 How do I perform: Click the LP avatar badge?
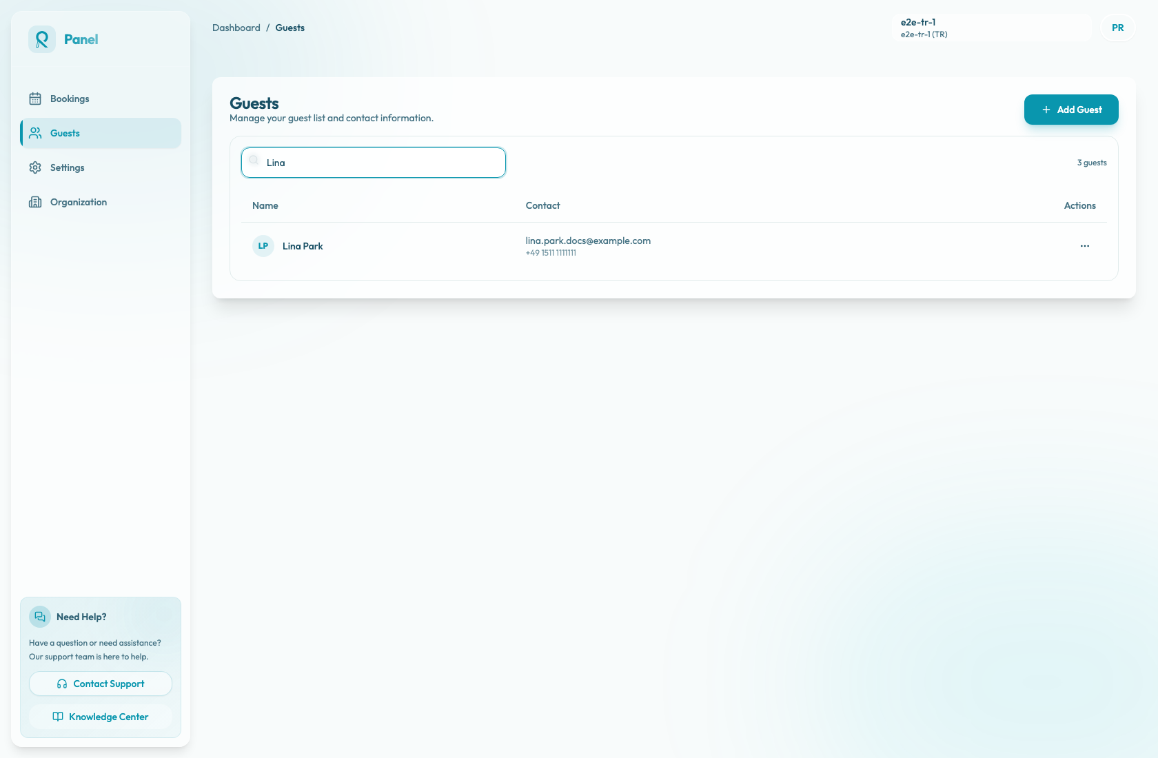coord(263,246)
